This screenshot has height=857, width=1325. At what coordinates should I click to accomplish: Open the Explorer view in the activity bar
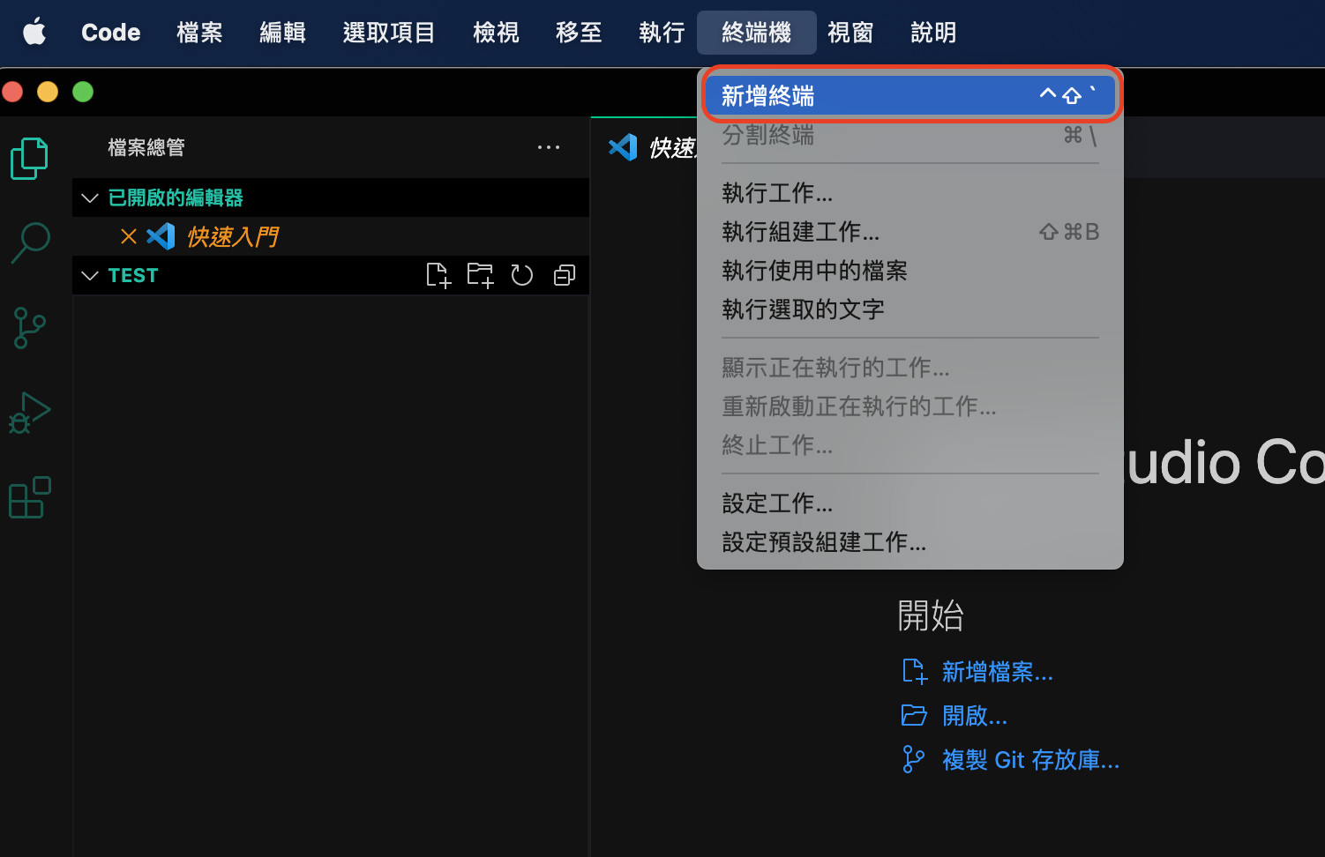tap(30, 159)
